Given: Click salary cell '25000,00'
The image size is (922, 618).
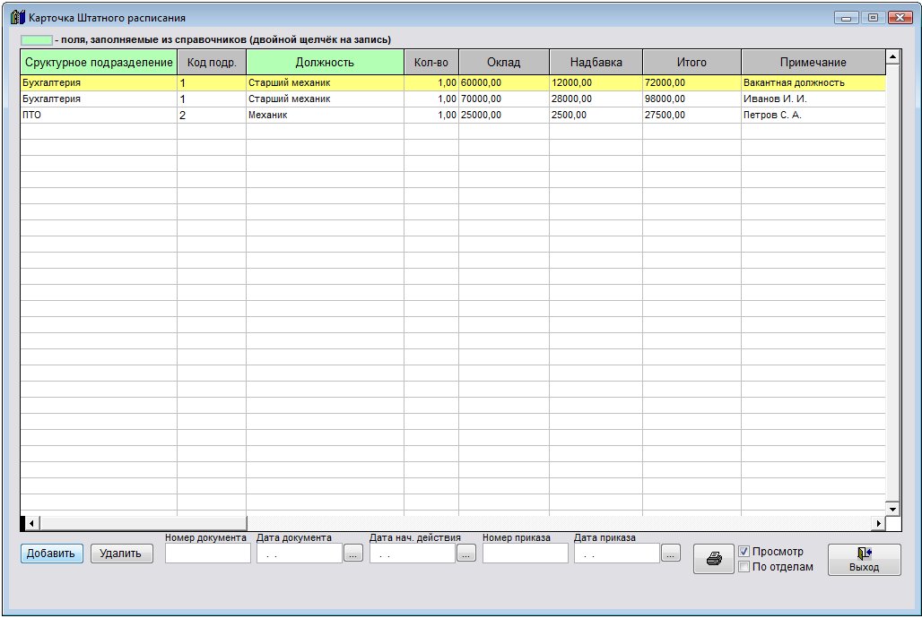Looking at the screenshot, I should [x=504, y=116].
